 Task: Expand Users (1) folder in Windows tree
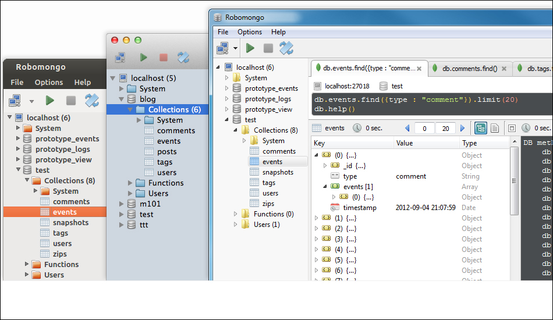pyautogui.click(x=235, y=225)
